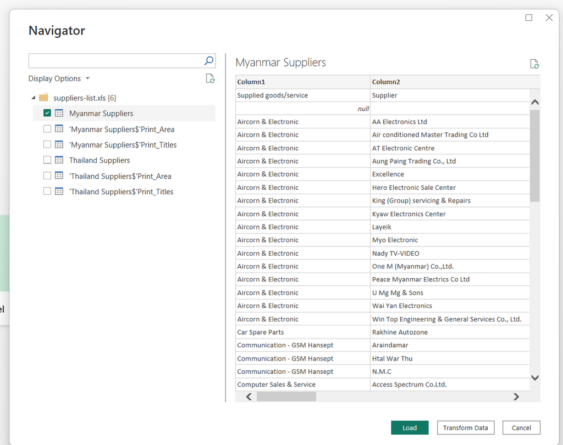Select 'Myanmar Suppliers$'Print_Titles tree item
The image size is (563, 445).
[x=123, y=145]
